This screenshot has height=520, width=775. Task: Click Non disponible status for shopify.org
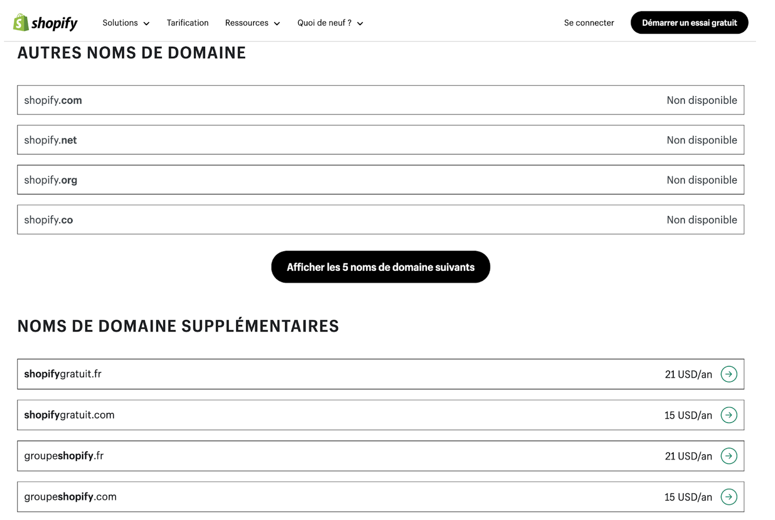click(702, 180)
